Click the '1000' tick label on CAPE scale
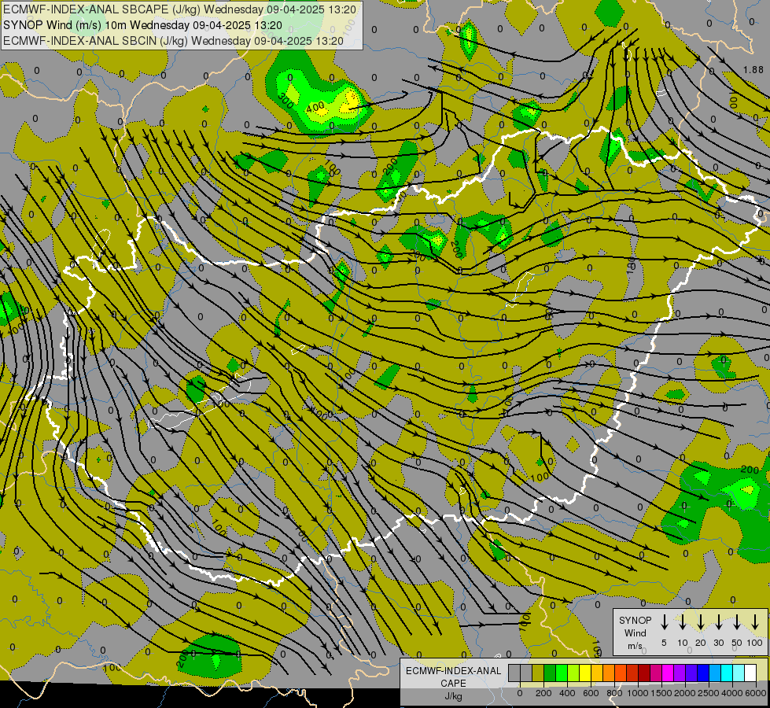 tap(638, 693)
